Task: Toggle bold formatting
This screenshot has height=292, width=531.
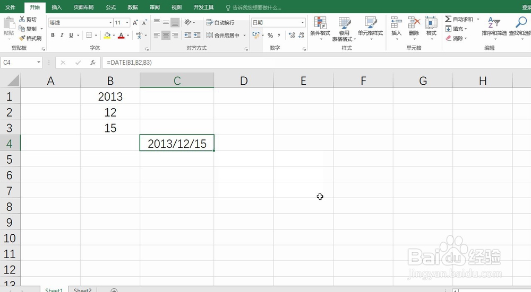Action: pos(53,35)
